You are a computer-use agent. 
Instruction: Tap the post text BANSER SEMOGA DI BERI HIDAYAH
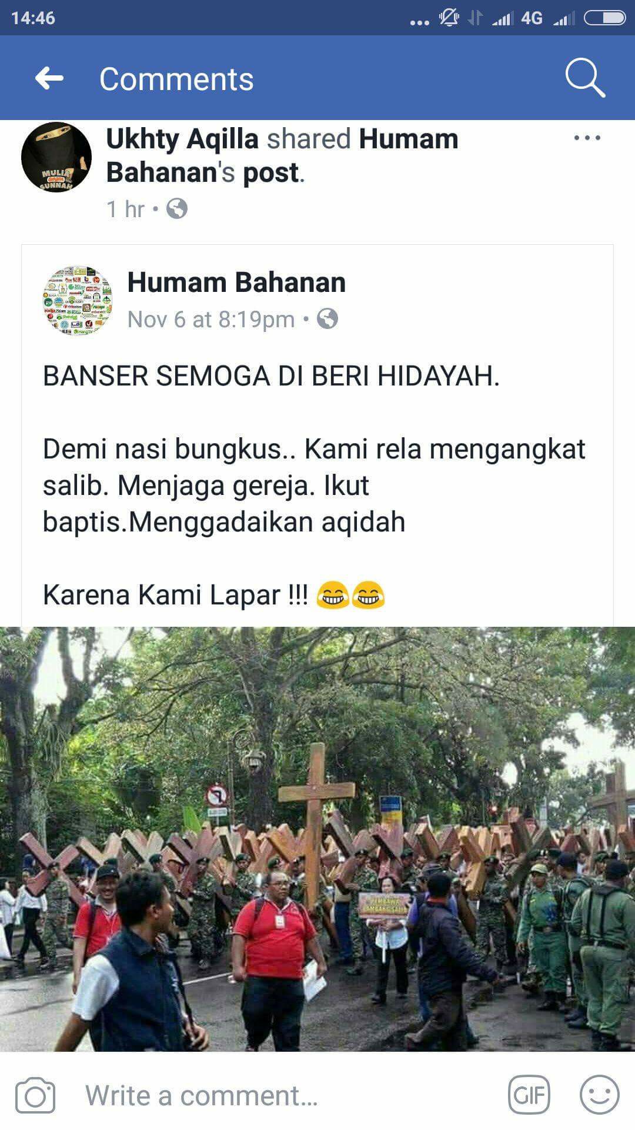[x=271, y=376]
